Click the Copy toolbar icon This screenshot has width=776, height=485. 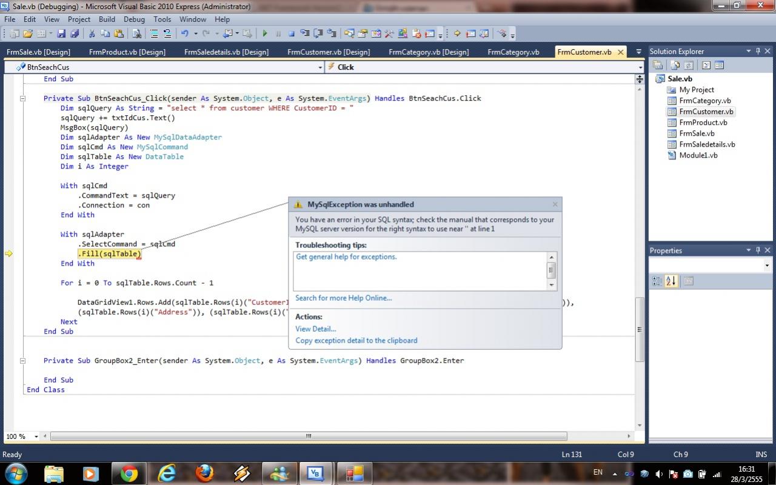(x=105, y=34)
